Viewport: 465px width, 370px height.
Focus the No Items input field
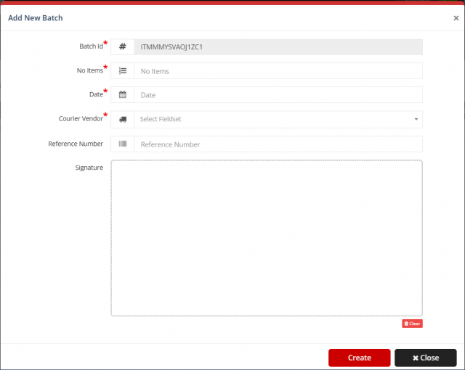click(278, 71)
